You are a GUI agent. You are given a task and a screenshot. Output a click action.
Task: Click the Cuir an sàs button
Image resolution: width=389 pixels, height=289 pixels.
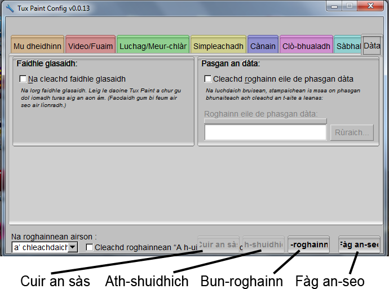[x=218, y=244]
